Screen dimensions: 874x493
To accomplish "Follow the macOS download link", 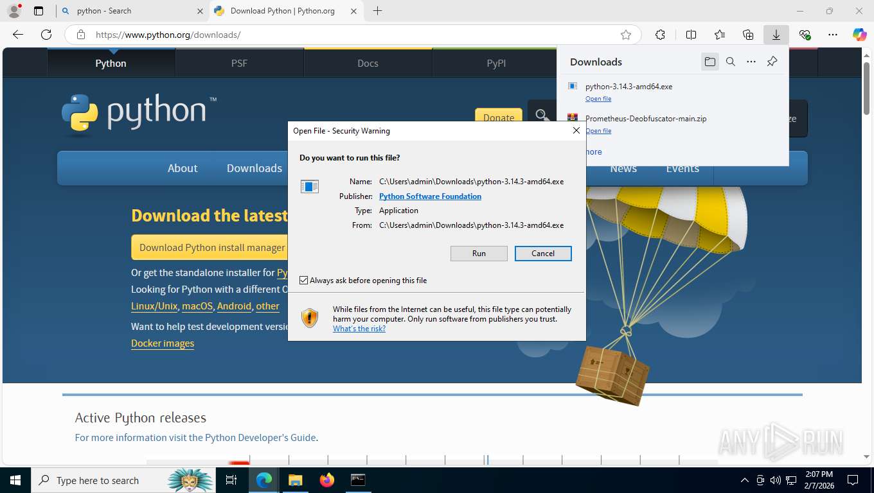I will tap(197, 306).
